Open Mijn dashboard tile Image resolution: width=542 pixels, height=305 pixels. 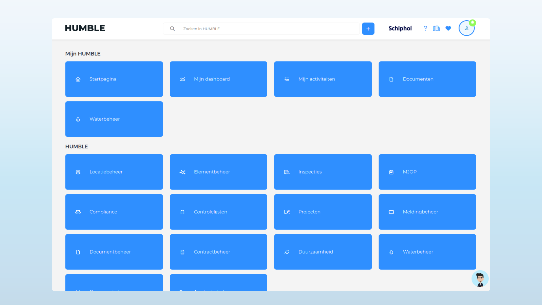pyautogui.click(x=218, y=79)
